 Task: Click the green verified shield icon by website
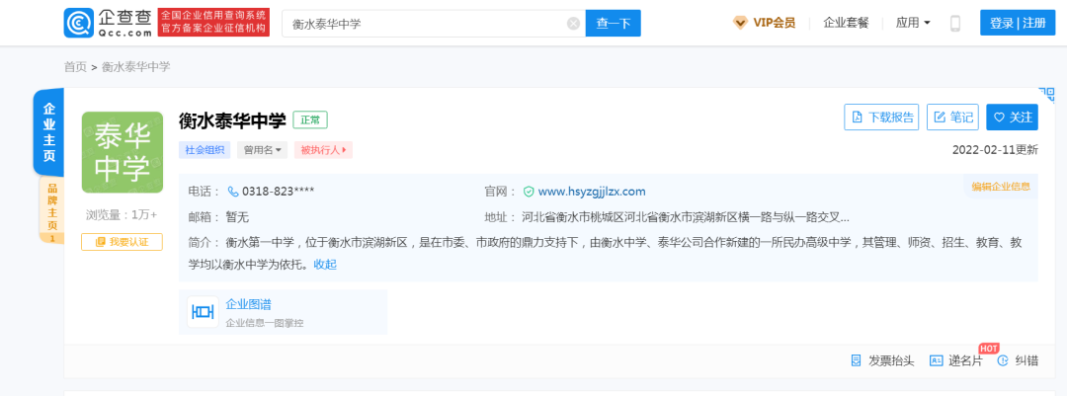528,192
